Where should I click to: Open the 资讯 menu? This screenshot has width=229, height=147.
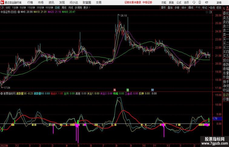pyautogui.click(x=51, y=2)
